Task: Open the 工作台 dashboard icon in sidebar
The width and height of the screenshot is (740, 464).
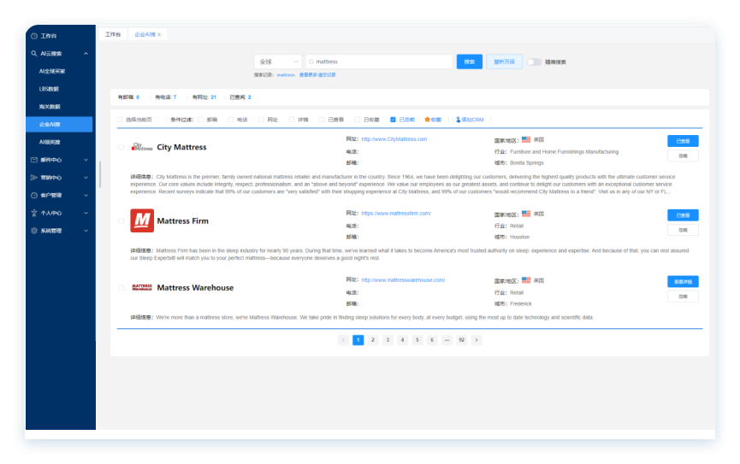Action: pyautogui.click(x=34, y=36)
